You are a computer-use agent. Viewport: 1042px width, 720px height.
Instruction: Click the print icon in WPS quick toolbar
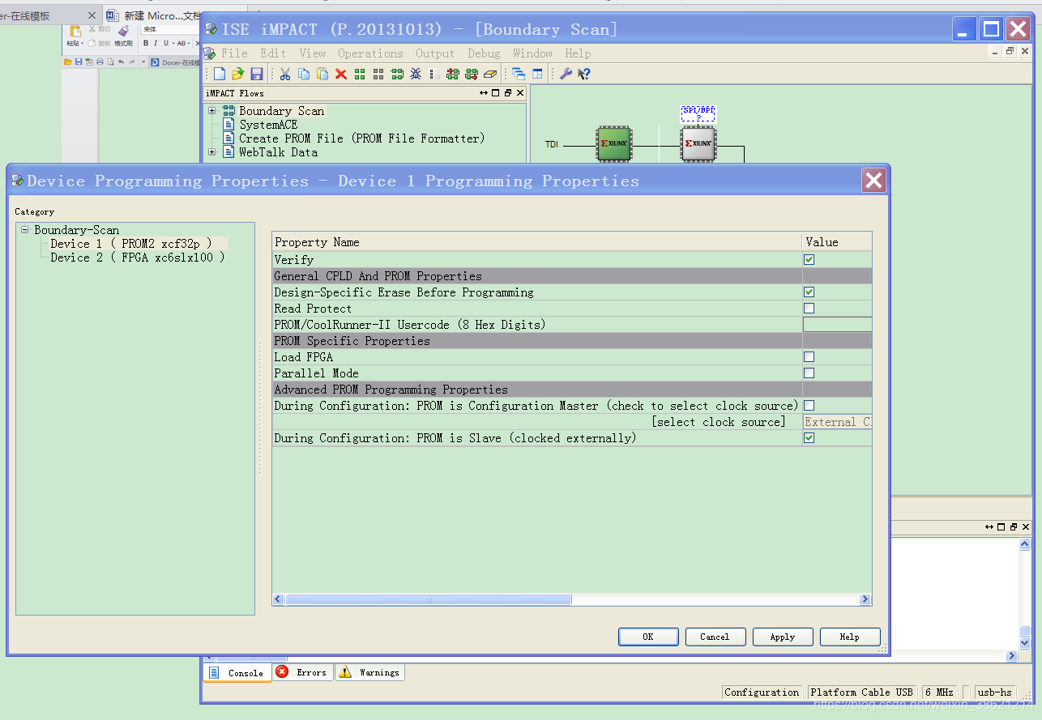click(100, 62)
